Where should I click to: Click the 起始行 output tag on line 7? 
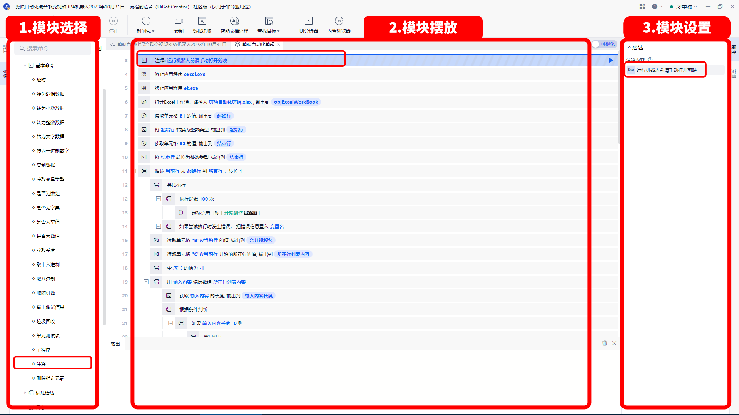[x=224, y=116]
